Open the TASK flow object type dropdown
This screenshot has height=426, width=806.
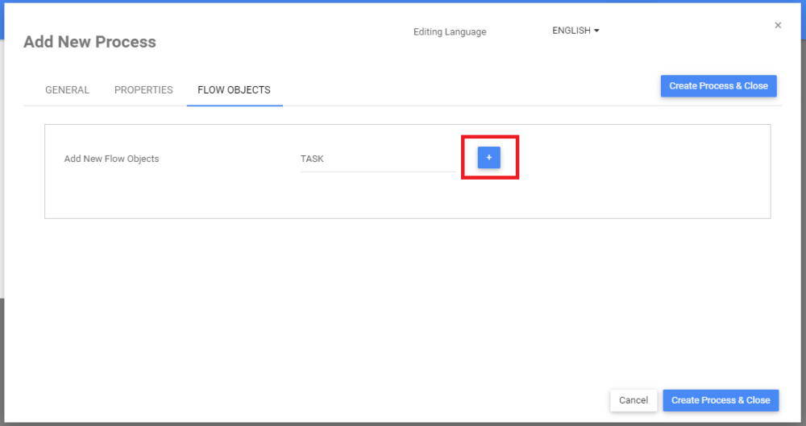point(376,159)
